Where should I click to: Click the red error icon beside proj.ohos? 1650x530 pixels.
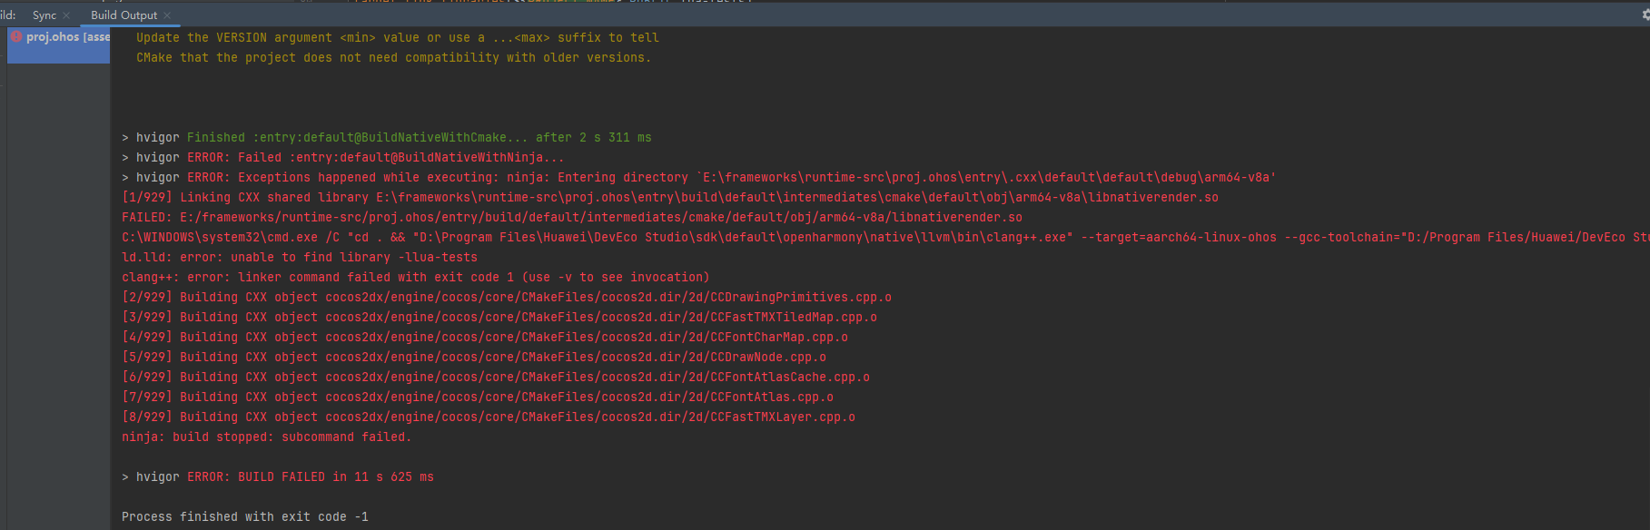point(16,36)
